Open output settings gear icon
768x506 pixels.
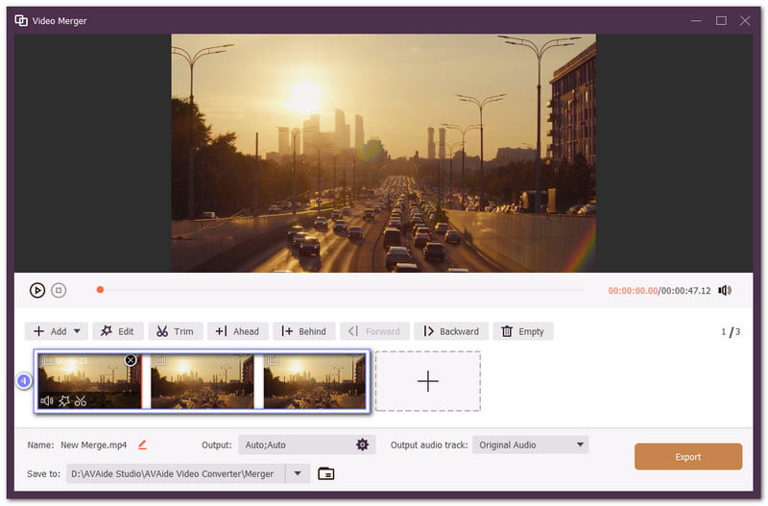(362, 445)
